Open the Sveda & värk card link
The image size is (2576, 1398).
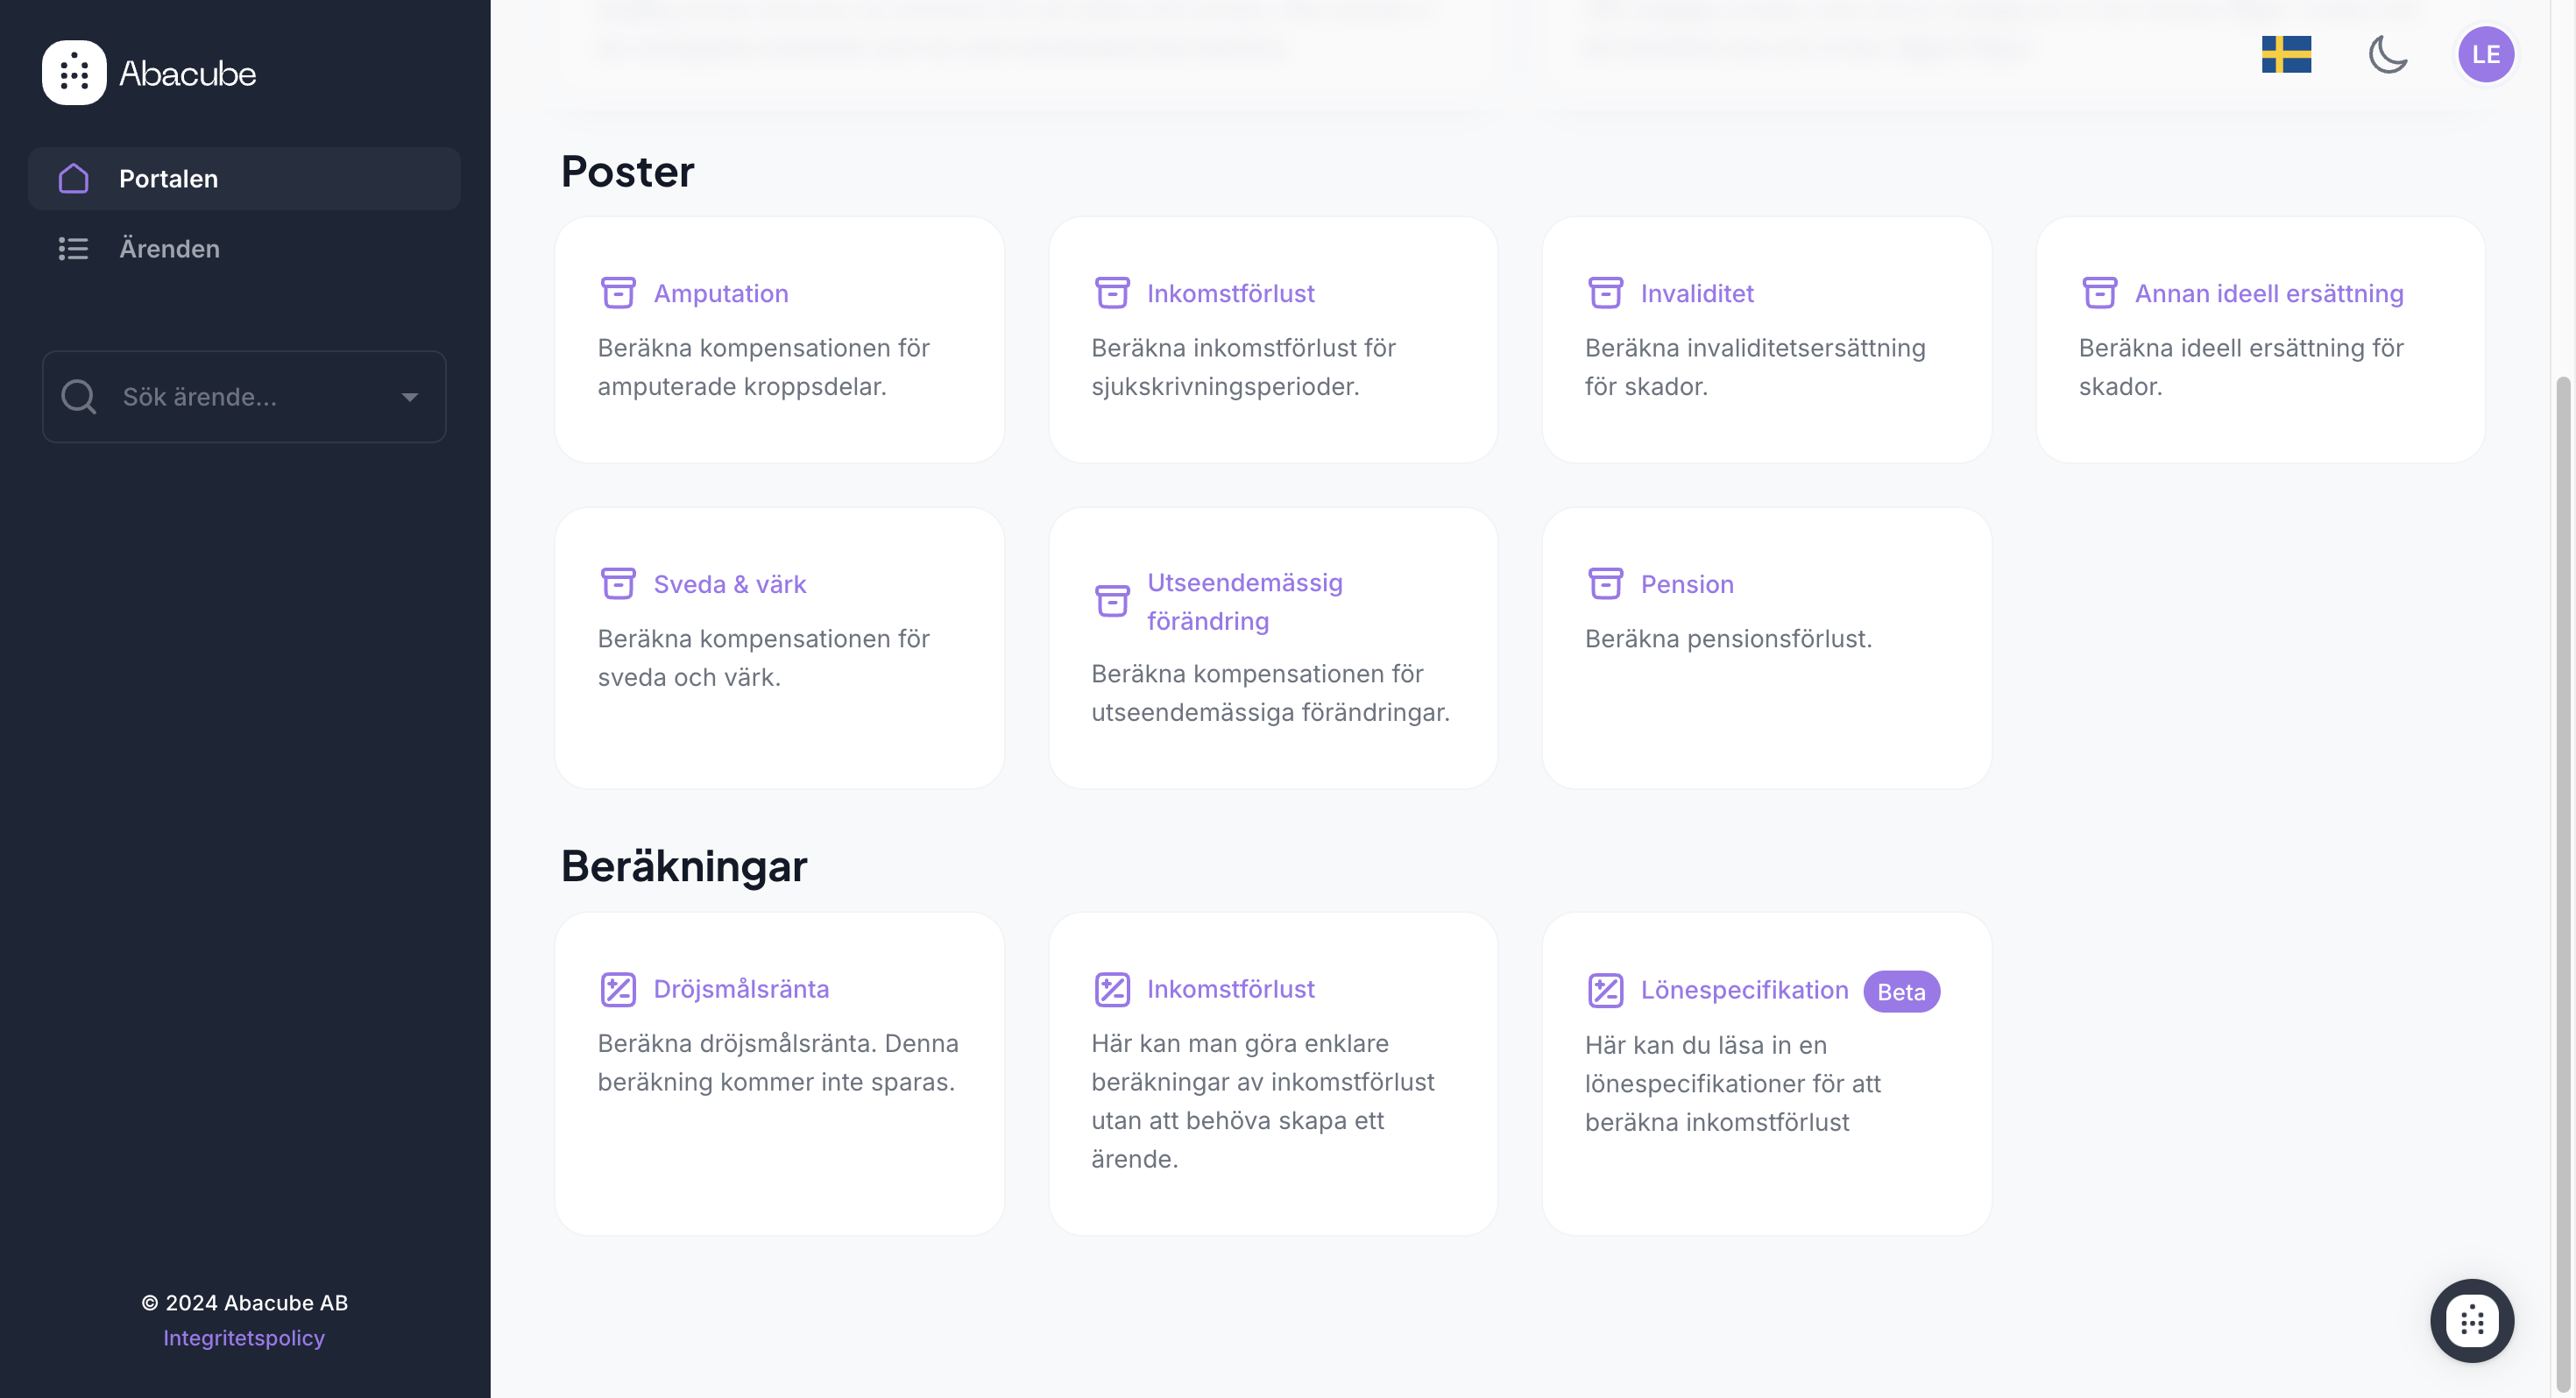pos(729,584)
